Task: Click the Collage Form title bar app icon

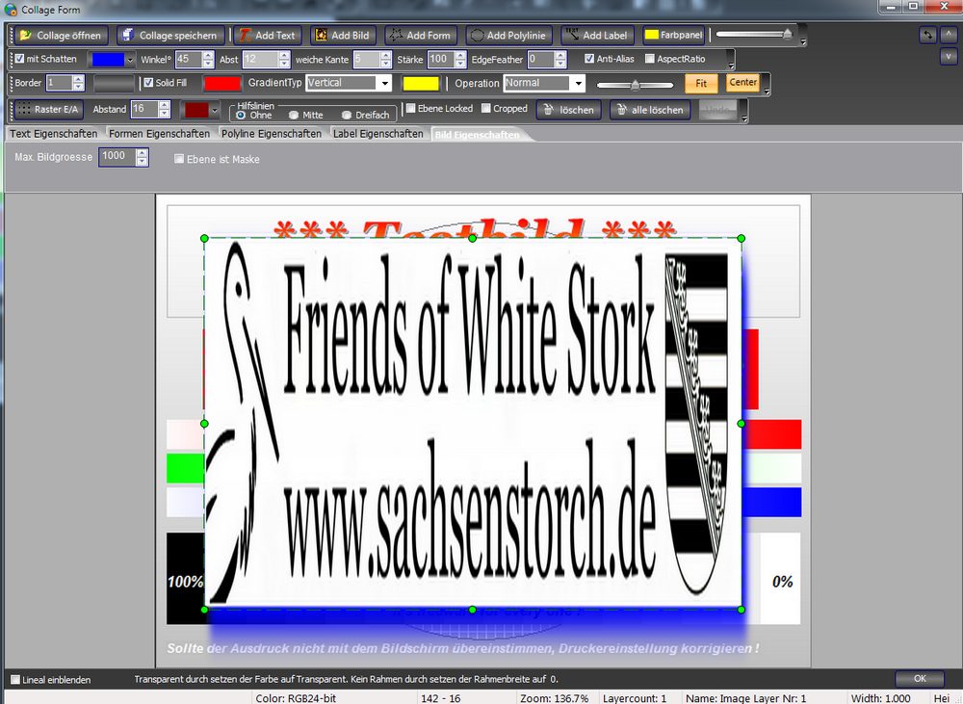Action: tap(11, 9)
